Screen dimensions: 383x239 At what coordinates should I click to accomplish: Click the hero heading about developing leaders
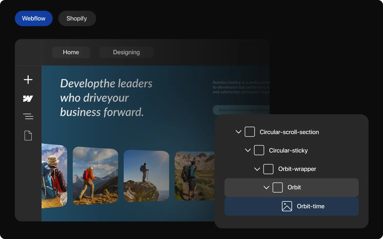coord(106,98)
